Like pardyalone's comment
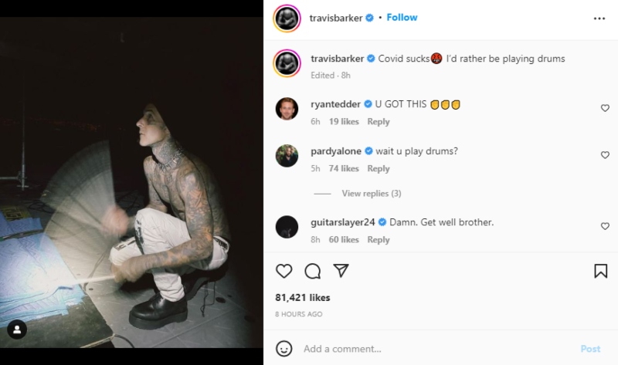The width and height of the screenshot is (618, 365). [605, 156]
